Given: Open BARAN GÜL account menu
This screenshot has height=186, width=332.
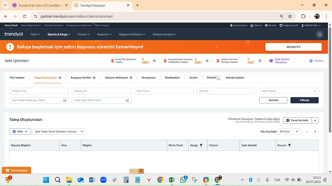Looking at the screenshot, I should click(311, 26).
